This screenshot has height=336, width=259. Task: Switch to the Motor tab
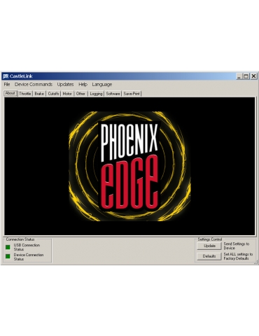pyautogui.click(x=67, y=94)
